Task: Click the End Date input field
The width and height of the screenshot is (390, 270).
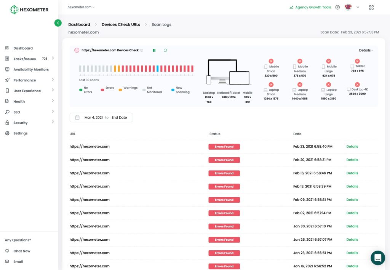Action: click(120, 117)
